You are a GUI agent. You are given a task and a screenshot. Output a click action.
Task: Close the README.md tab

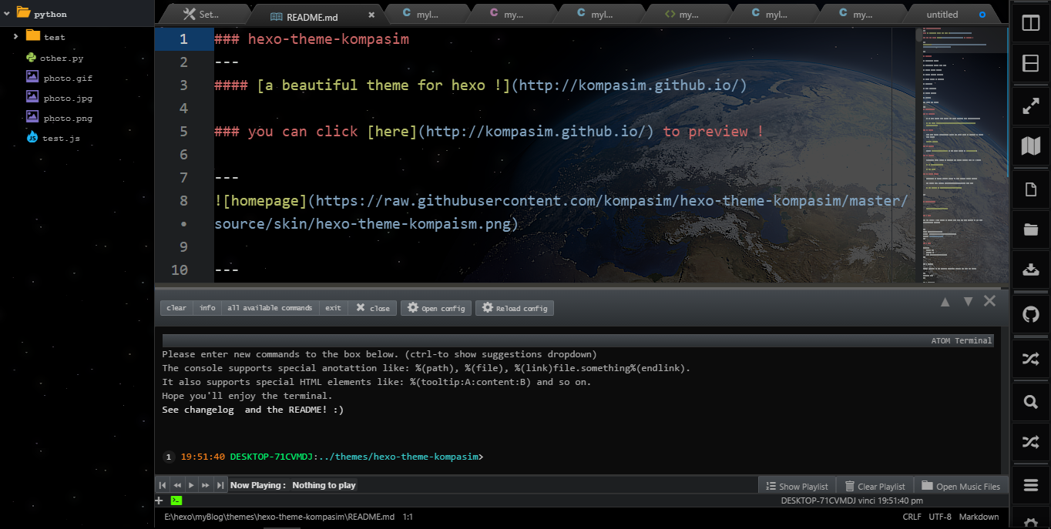click(371, 15)
